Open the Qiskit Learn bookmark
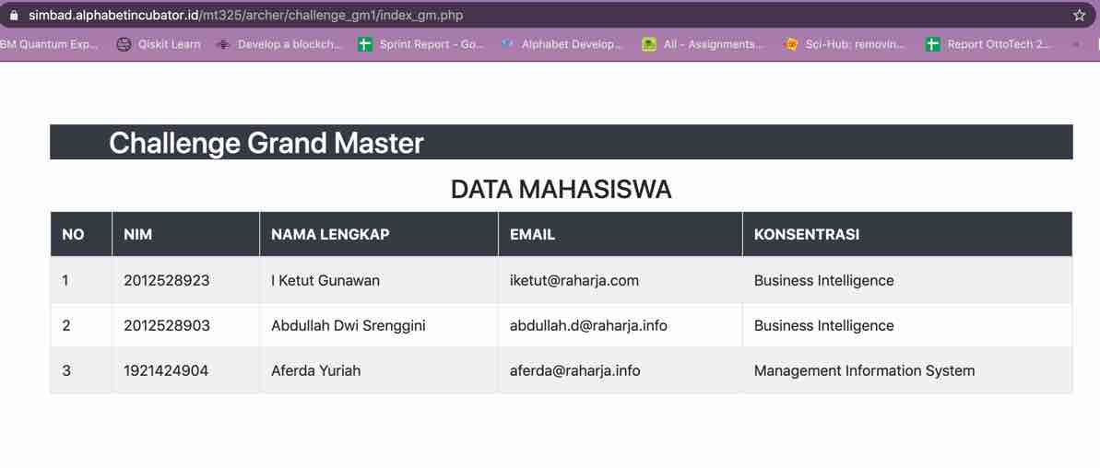This screenshot has width=1100, height=468. click(x=159, y=44)
